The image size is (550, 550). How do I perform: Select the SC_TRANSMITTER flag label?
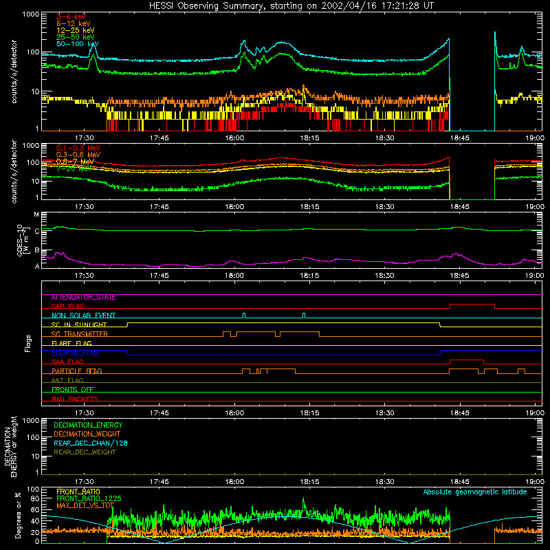80,334
